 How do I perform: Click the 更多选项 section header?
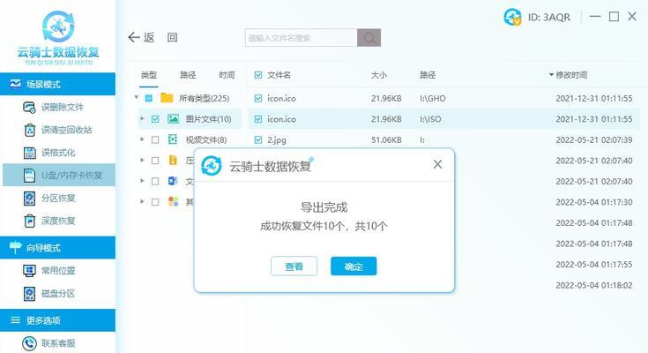click(58, 319)
